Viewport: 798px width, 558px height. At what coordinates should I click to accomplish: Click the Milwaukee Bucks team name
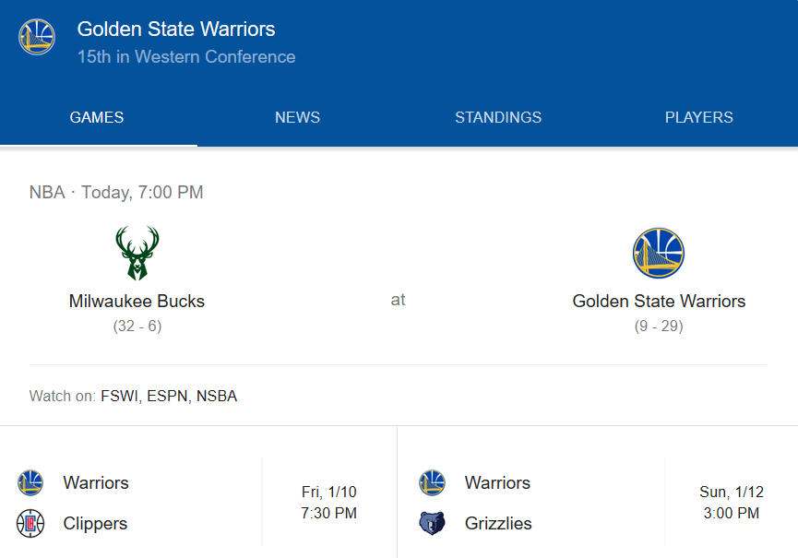[137, 302]
